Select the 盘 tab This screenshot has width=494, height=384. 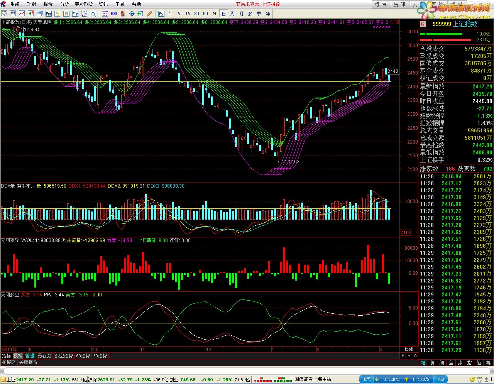pyautogui.click(x=451, y=363)
